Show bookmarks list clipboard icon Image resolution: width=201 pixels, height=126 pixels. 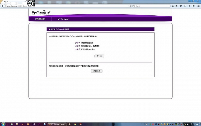(176, 6)
